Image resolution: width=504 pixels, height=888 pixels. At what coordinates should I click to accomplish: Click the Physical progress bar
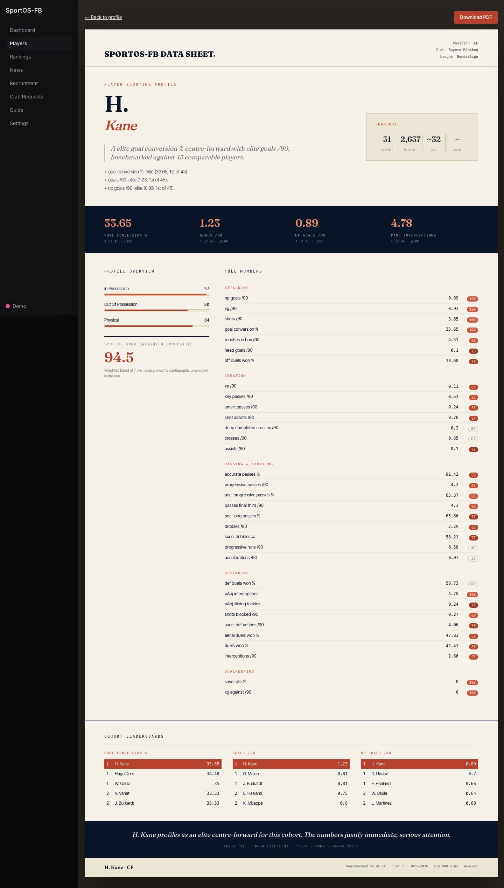coord(156,326)
